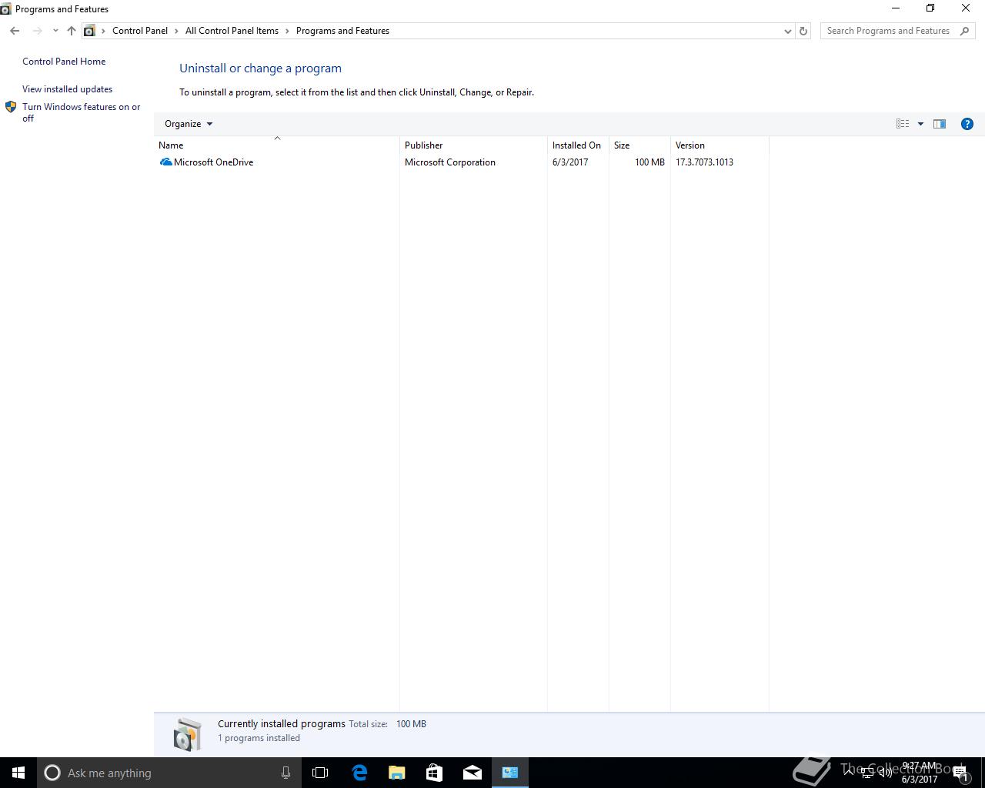This screenshot has width=985, height=788.
Task: Click the Control Panel icon in the address bar
Action: coord(89,31)
